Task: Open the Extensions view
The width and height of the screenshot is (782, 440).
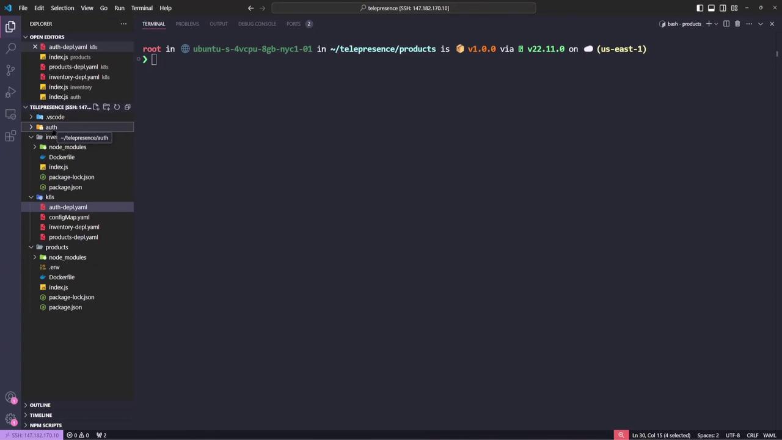Action: [x=10, y=136]
